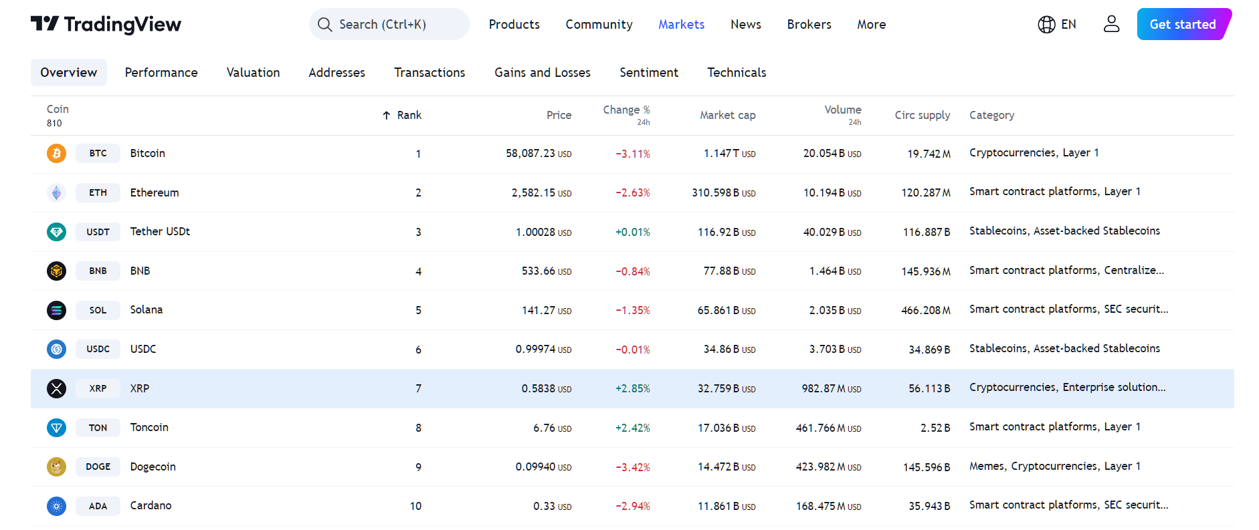
Task: Click the Get started button
Action: click(1183, 24)
